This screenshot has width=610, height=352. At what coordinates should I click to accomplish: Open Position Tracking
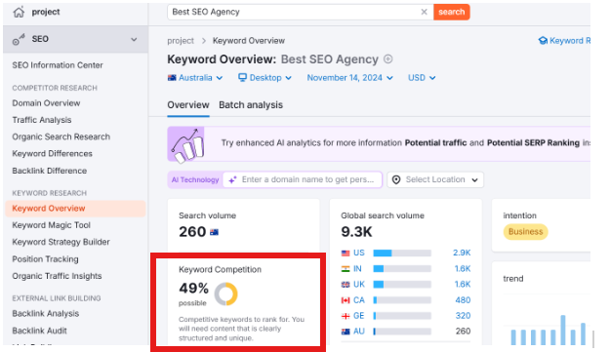pyautogui.click(x=45, y=258)
